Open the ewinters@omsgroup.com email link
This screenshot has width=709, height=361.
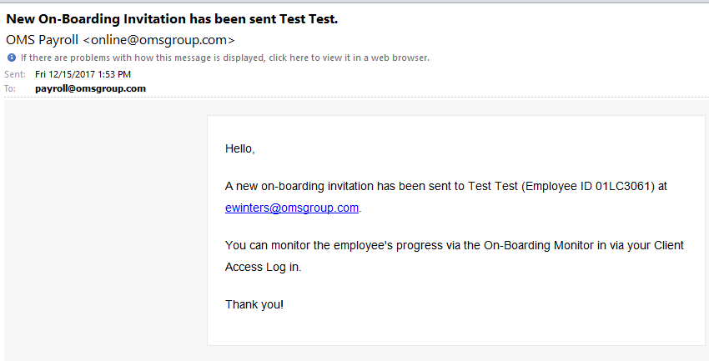pyautogui.click(x=292, y=208)
